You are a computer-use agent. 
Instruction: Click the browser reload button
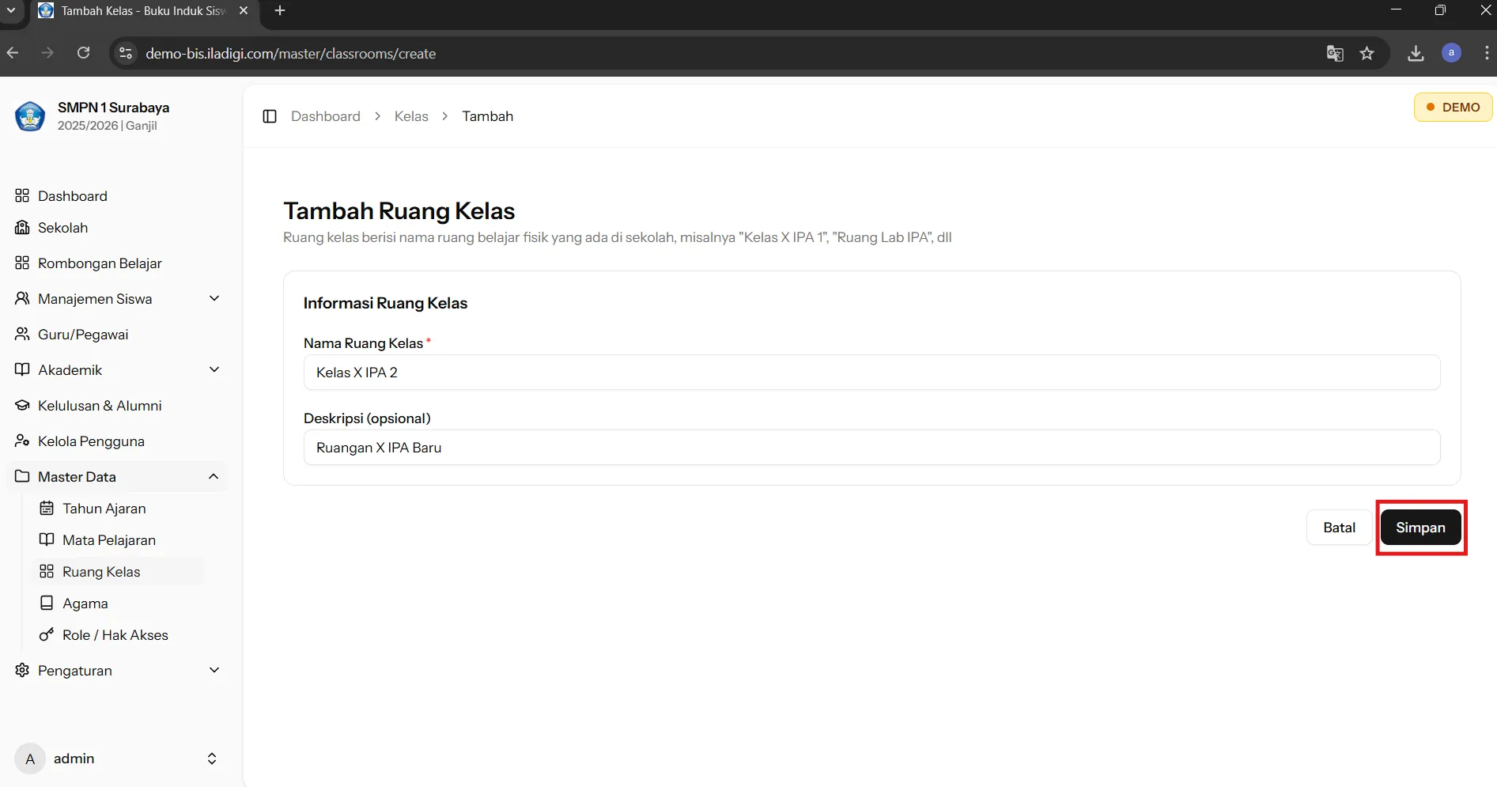coord(83,53)
